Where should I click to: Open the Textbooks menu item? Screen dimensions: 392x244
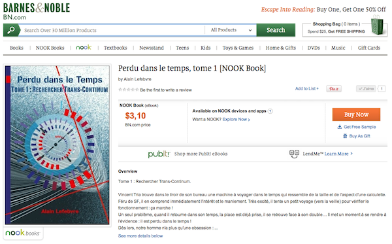pos(116,48)
